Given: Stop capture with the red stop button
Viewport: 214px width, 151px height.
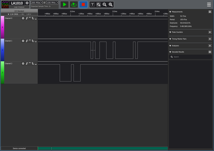Looking at the screenshot, I should pos(83,5).
